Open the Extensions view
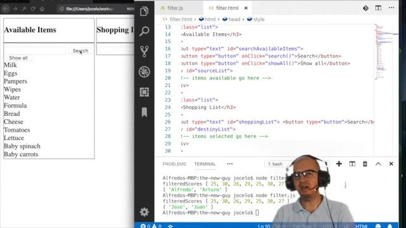Image resolution: width=406 pixels, height=228 pixels. pyautogui.click(x=144, y=92)
